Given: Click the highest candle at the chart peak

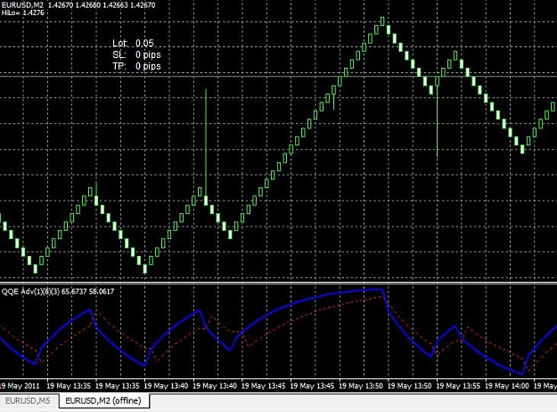Looking at the screenshot, I should (382, 21).
